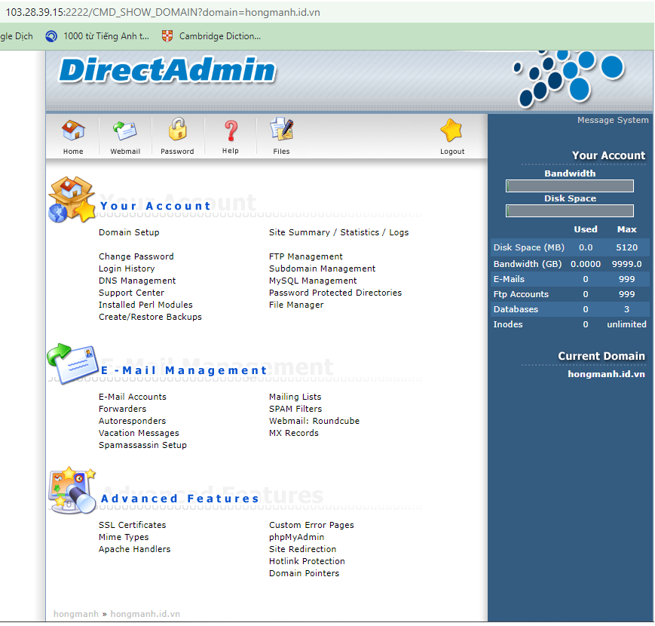
Task: Select Bandwidth max value 9999.0
Action: coord(626,264)
